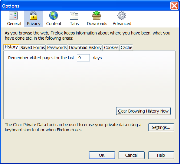
Task: Cancel the Options dialog
Action: (x=131, y=155)
